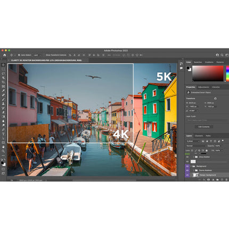The image size is (229, 229).
Task: Open the collapsed History panel icon
Action: [181, 64]
